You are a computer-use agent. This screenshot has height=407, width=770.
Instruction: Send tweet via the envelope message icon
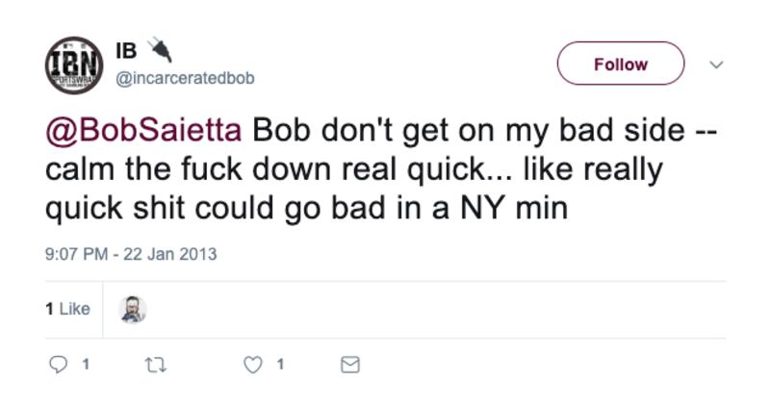[350, 365]
